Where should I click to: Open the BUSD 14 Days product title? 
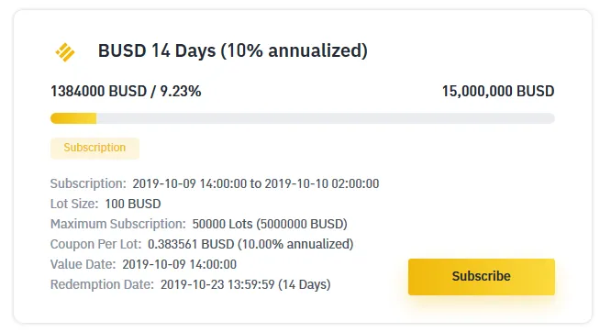coord(233,50)
